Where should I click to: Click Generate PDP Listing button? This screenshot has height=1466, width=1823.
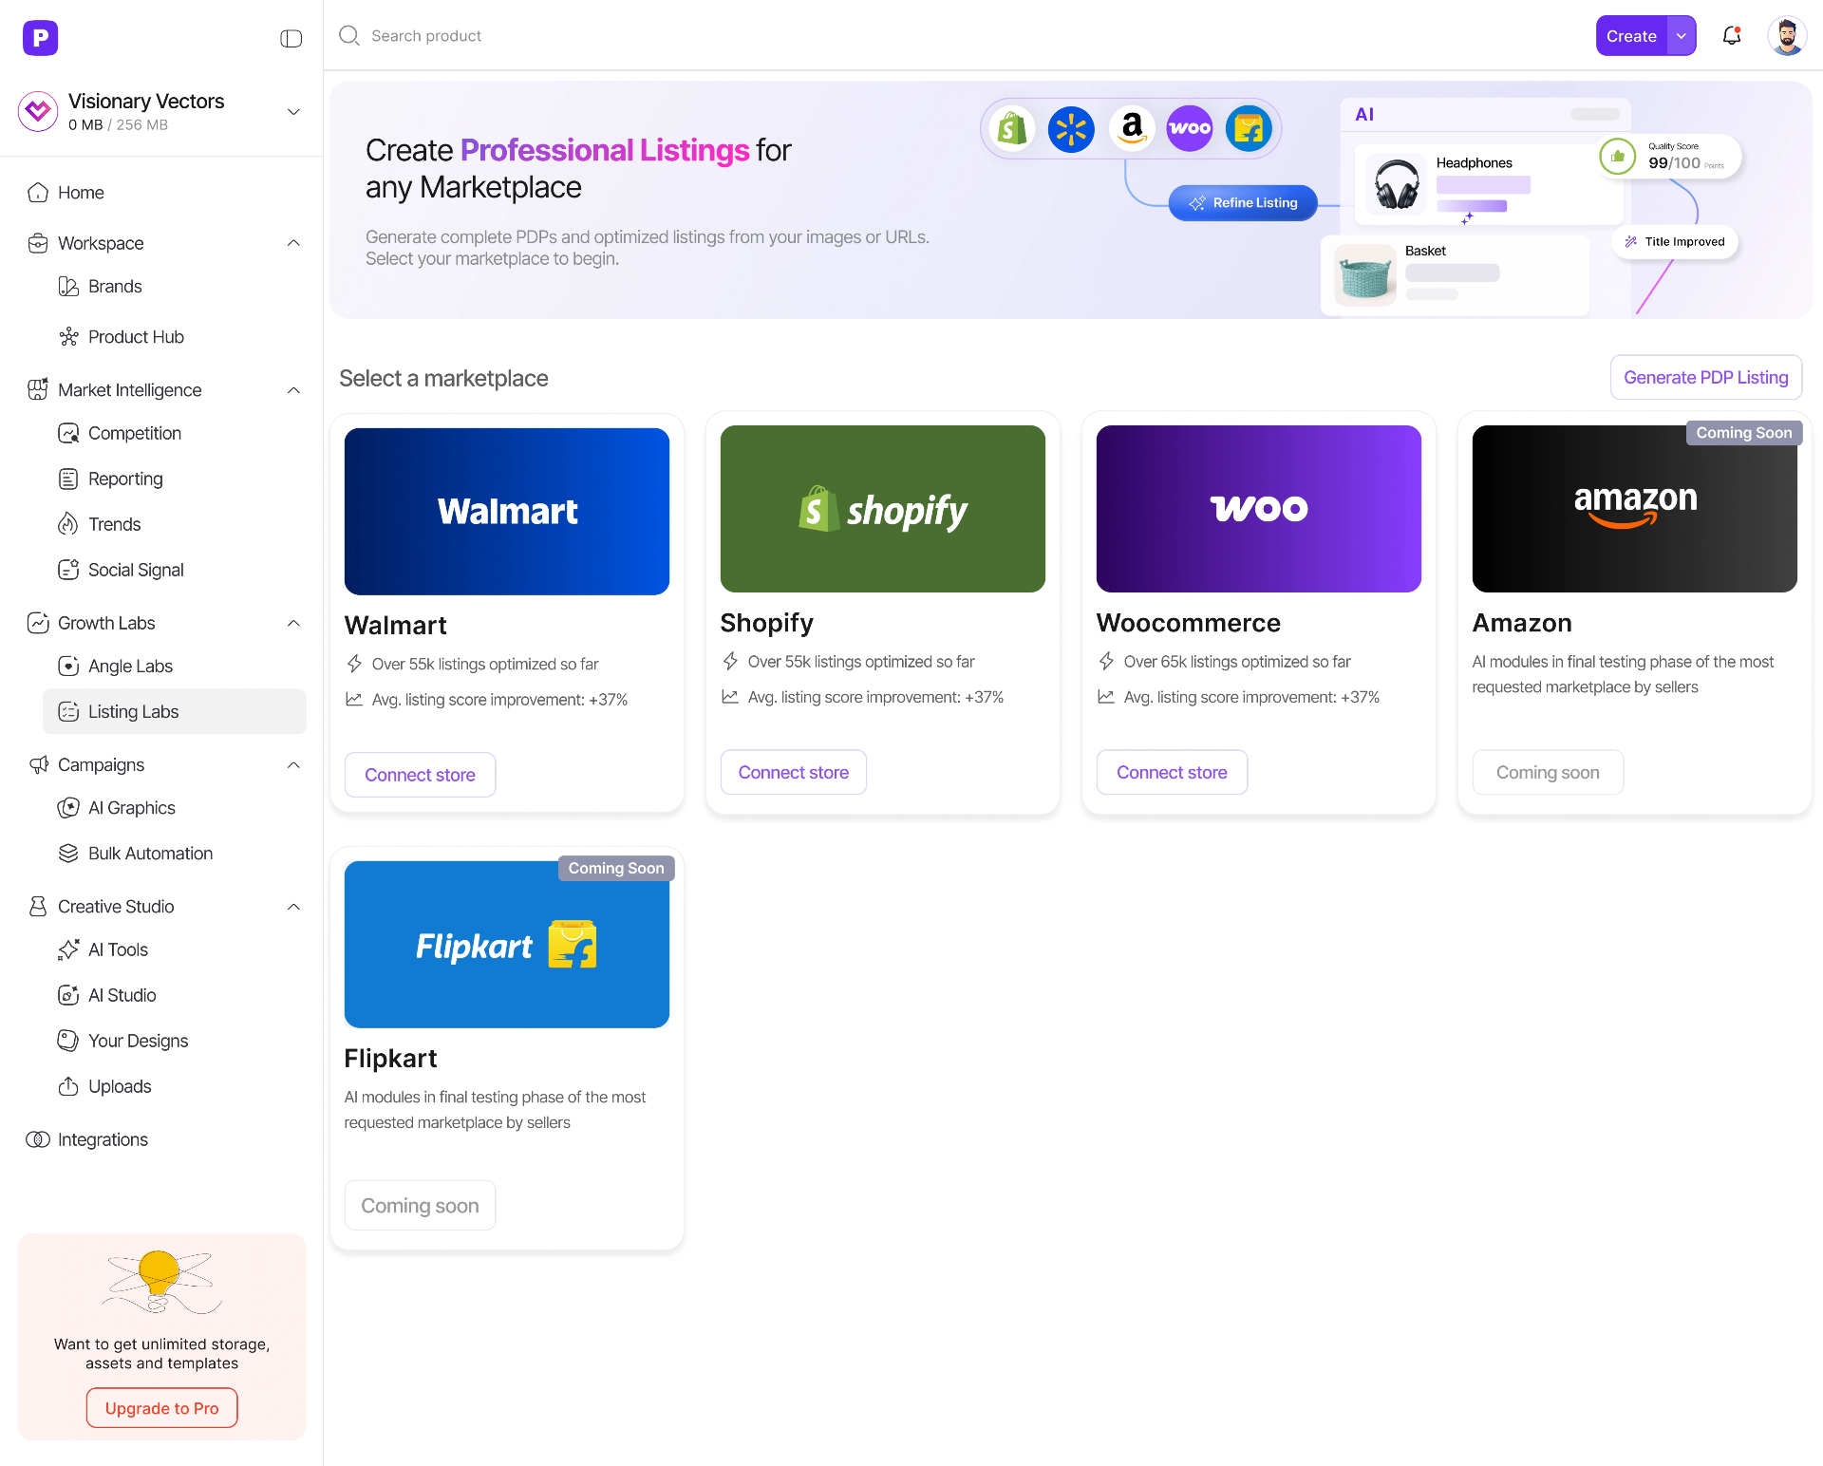coord(1705,378)
